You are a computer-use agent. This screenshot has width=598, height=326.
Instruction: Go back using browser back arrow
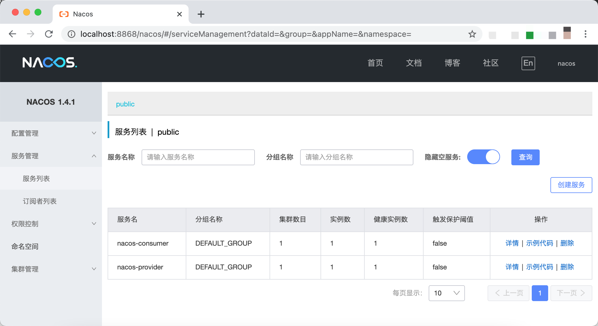(x=12, y=34)
